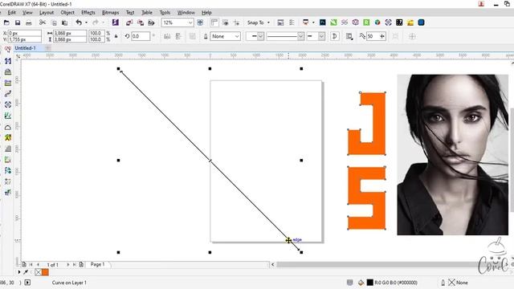Click the Import icon in the toolbar
This screenshot has width=514, height=289.
coord(129,22)
